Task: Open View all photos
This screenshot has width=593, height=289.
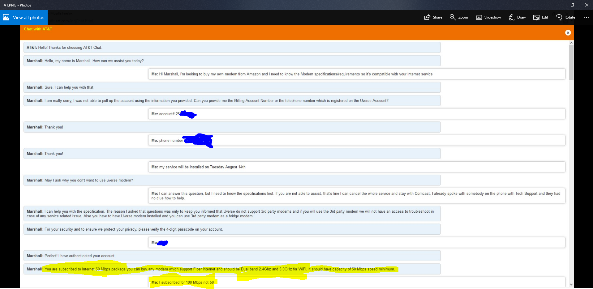Action: point(24,17)
